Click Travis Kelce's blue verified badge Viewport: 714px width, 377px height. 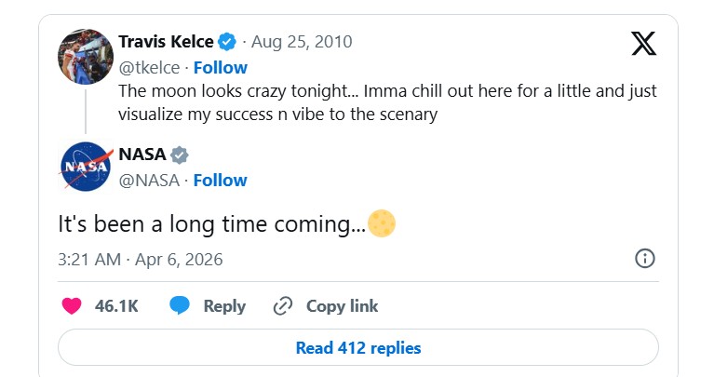click(227, 42)
